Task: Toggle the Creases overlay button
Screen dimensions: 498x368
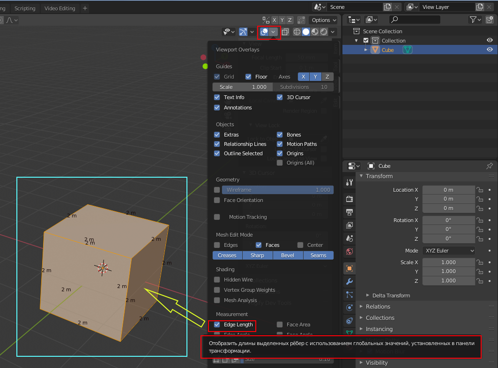Action: click(x=227, y=255)
